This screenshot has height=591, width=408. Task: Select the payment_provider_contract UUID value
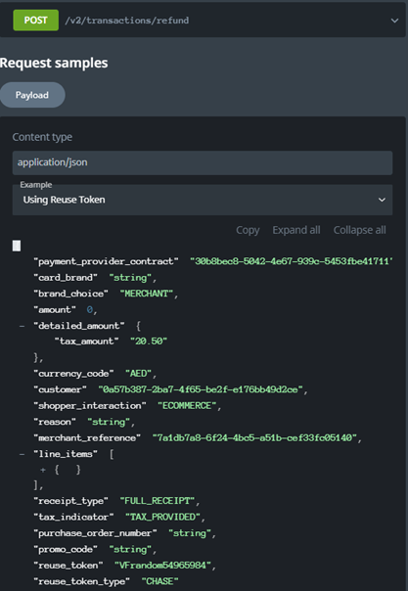(292, 261)
